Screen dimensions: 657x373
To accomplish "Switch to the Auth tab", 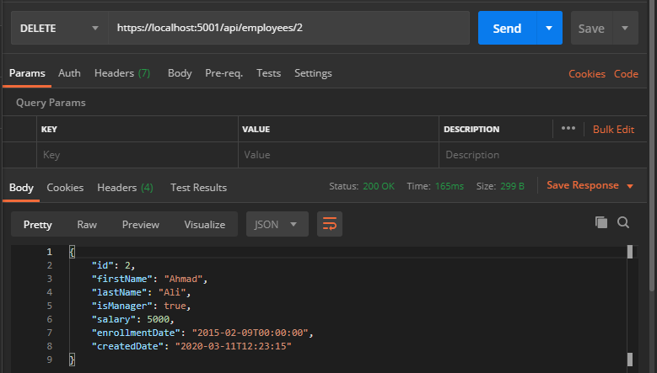I will (69, 73).
